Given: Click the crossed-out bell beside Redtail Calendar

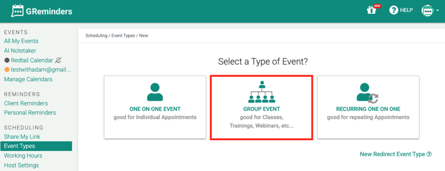Looking at the screenshot, I should 58,60.
